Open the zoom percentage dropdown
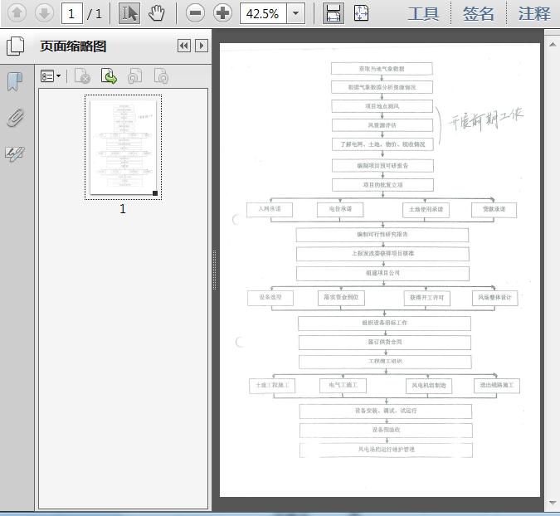This screenshot has height=516, width=560. point(297,13)
